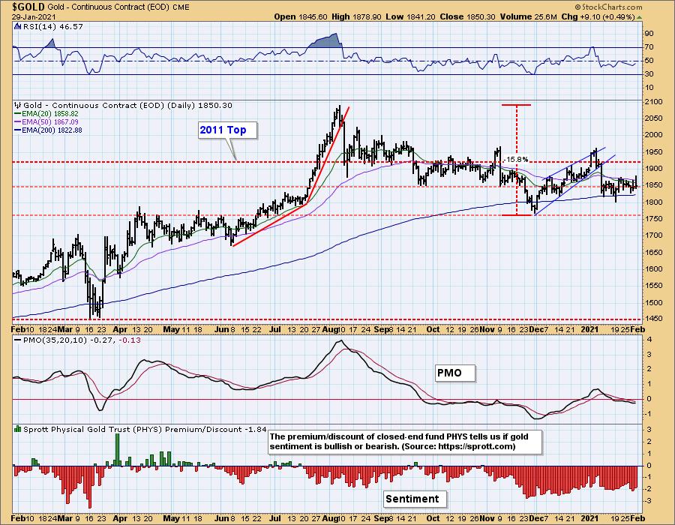The height and width of the screenshot is (525, 675).
Task: Click the 2100 price axis label
Action: [x=653, y=102]
